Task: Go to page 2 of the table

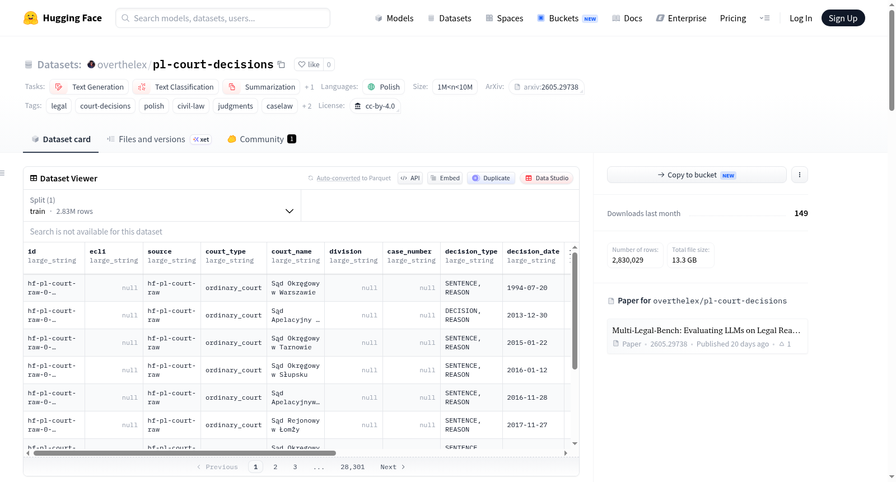Action: point(275,467)
